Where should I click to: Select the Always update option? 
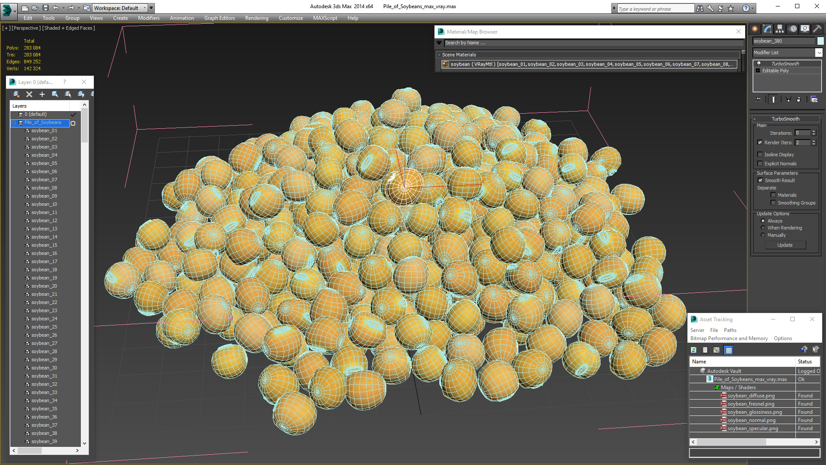tap(763, 221)
